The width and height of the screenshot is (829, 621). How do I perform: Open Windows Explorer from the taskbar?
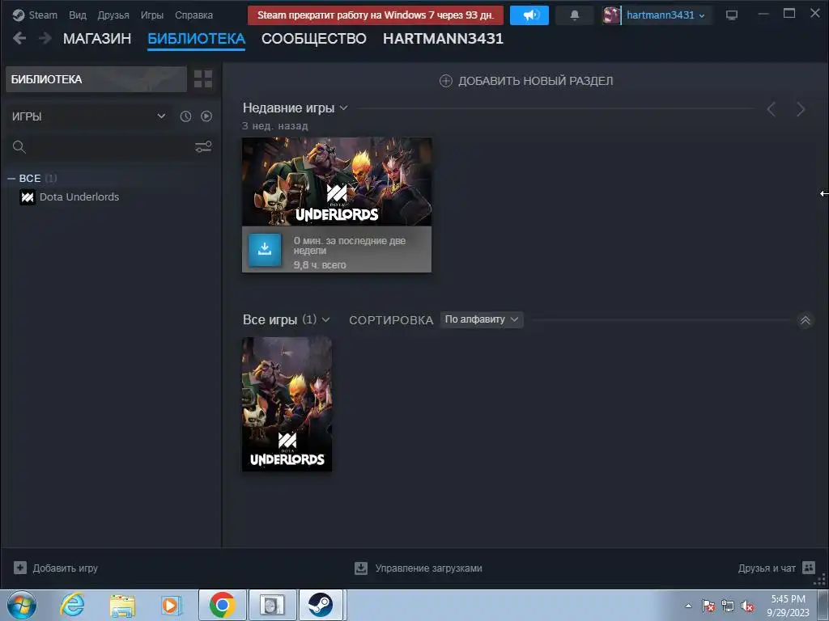(x=122, y=605)
